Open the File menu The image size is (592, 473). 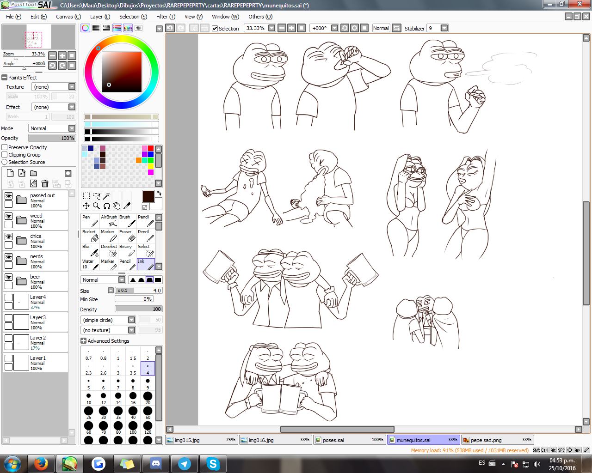coord(13,17)
